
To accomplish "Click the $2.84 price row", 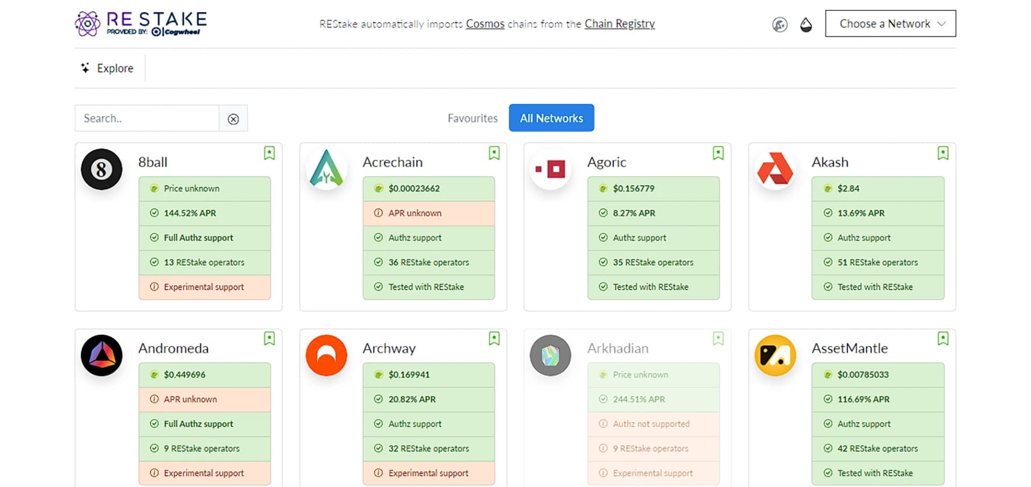I will pyautogui.click(x=878, y=189).
